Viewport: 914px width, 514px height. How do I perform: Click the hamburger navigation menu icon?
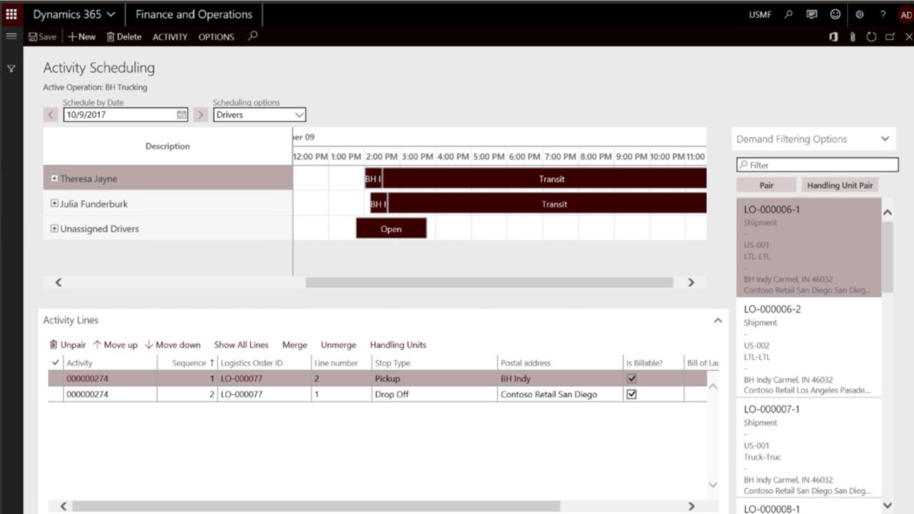[x=11, y=36]
